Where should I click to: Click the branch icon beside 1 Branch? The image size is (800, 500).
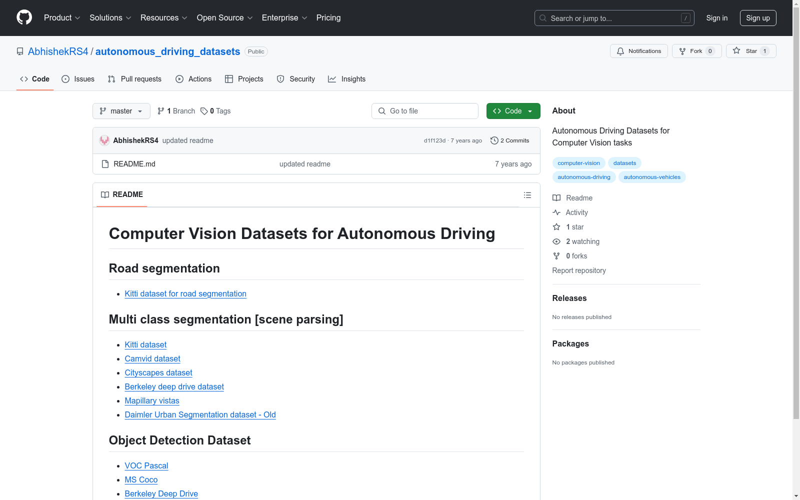click(x=161, y=111)
